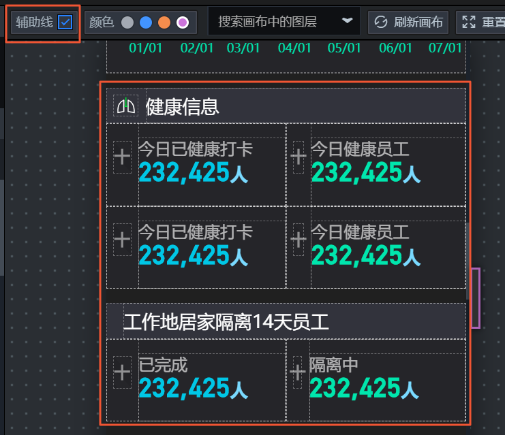Click plus icon beside 隔离中

pyautogui.click(x=298, y=372)
